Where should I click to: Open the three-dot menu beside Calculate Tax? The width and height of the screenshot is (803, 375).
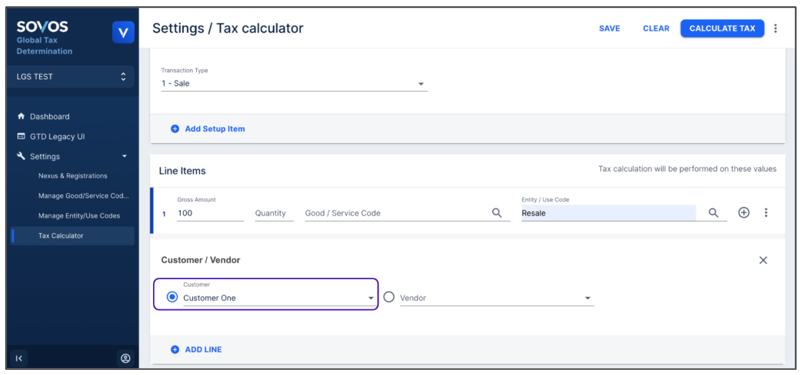pyautogui.click(x=776, y=28)
